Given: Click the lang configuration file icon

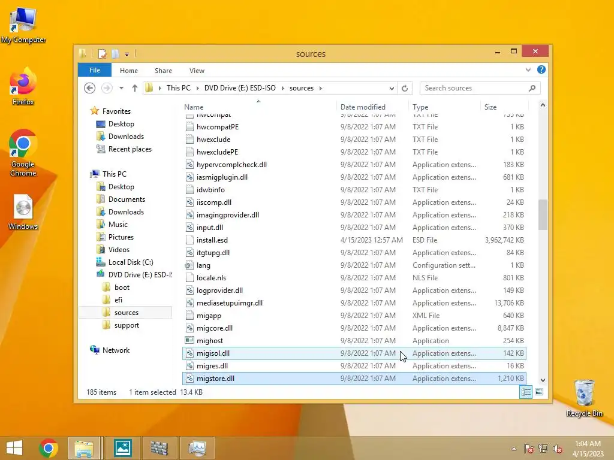Looking at the screenshot, I should point(189,265).
